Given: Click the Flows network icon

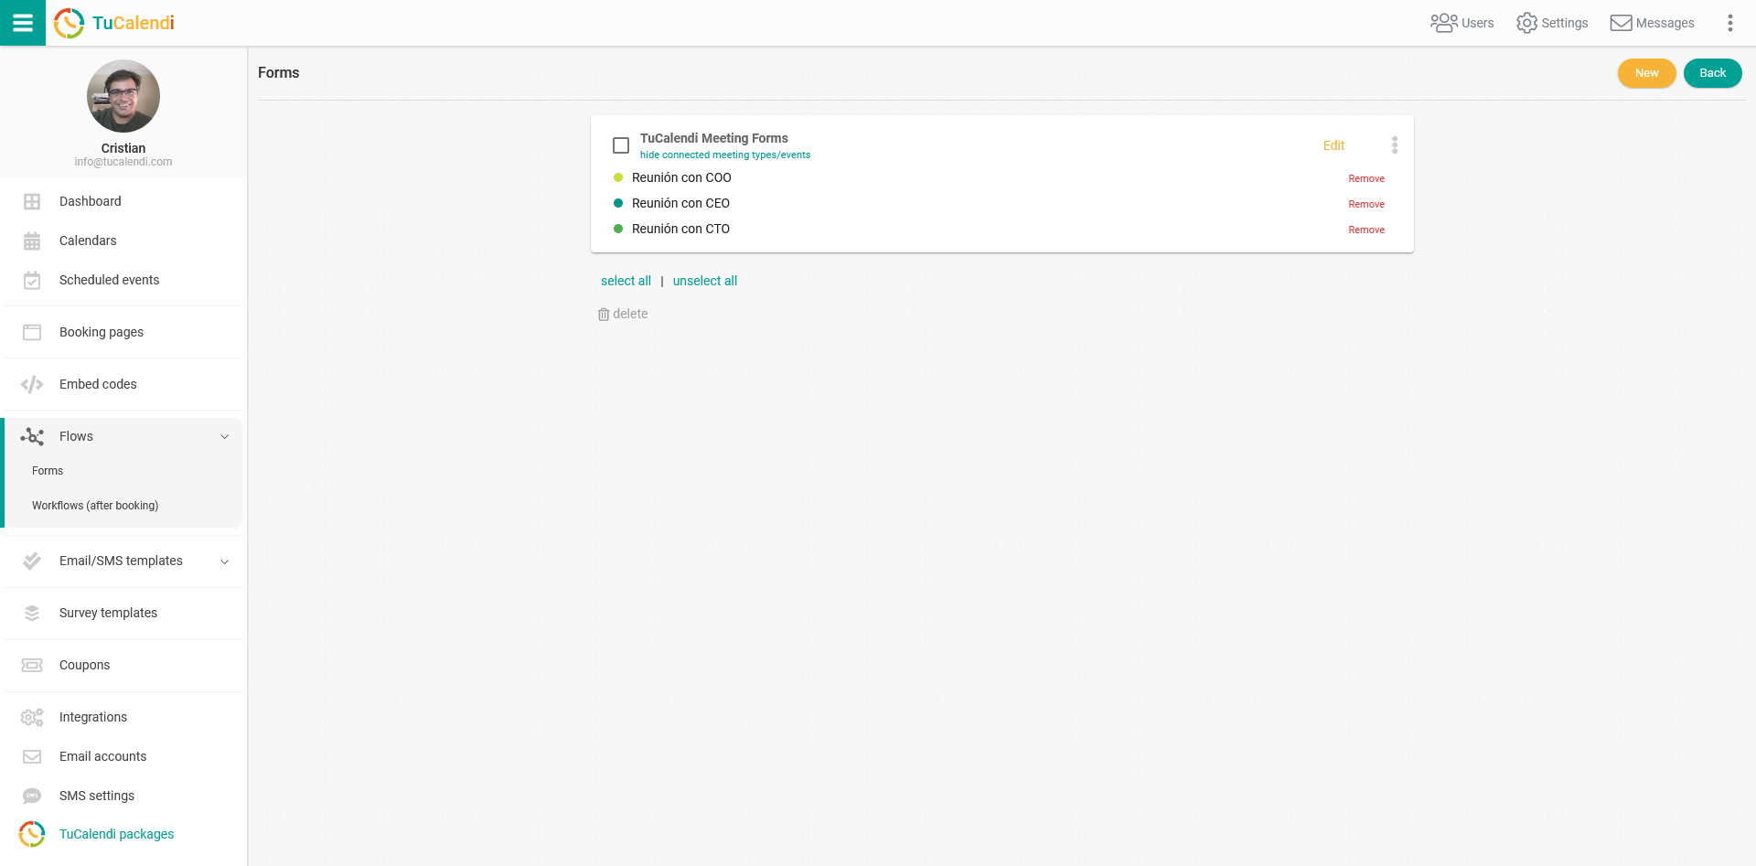Looking at the screenshot, I should pos(32,437).
